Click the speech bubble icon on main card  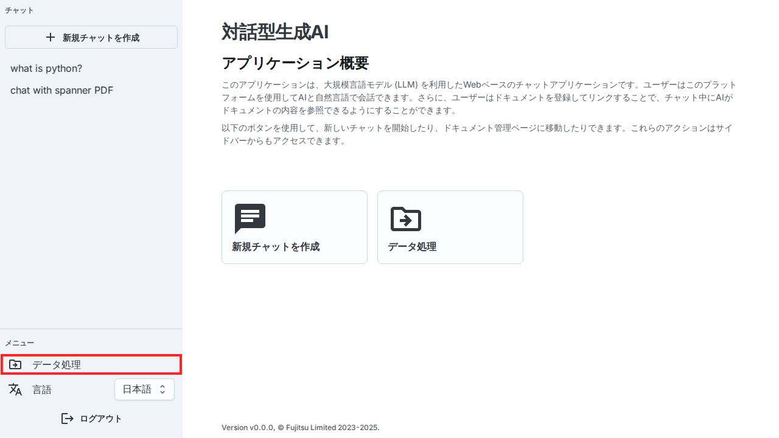point(250,218)
